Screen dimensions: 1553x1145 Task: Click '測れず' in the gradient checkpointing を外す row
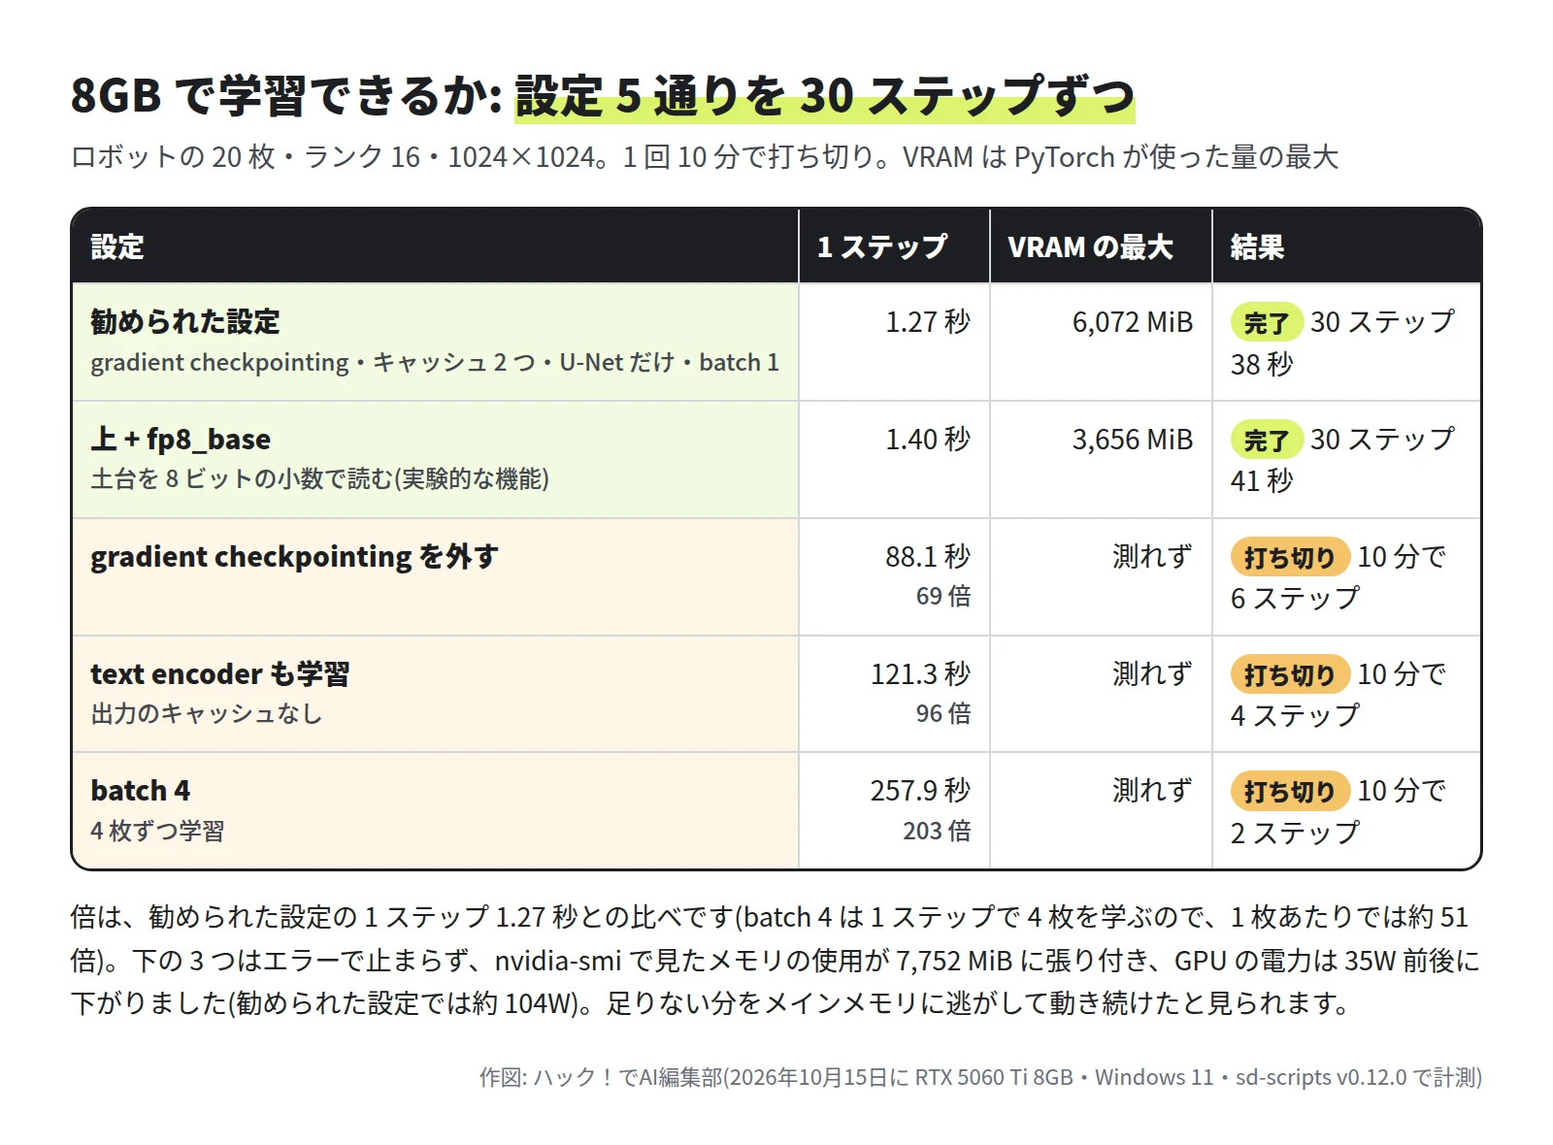(x=1152, y=556)
